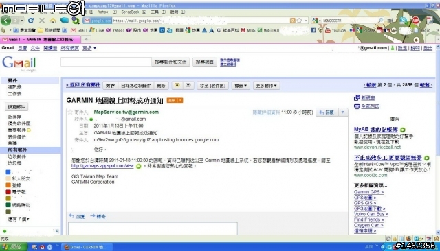Image resolution: width=440 pixels, height=251 pixels.
Task: Open the MIMS bookmark
Action: coord(247,30)
